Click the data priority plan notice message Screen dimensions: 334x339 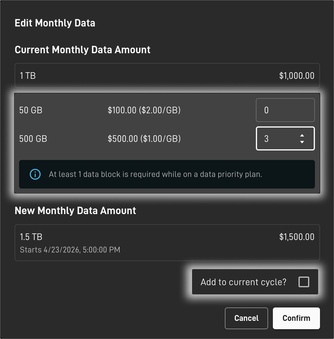pyautogui.click(x=155, y=174)
